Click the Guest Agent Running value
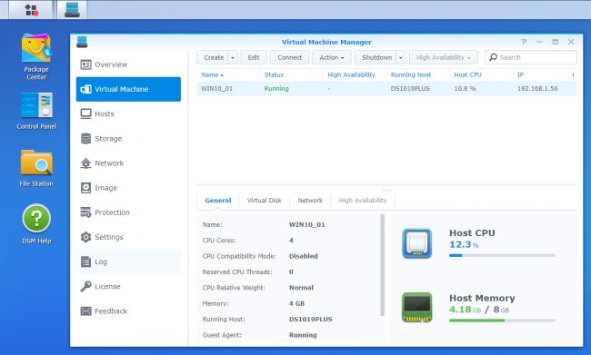The image size is (591, 355). [303, 335]
